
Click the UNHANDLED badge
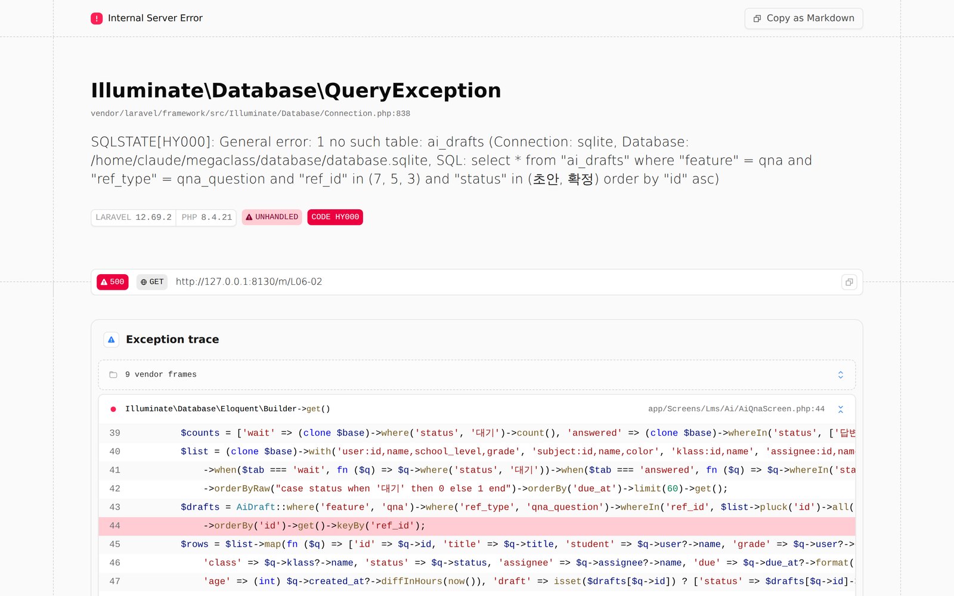272,218
